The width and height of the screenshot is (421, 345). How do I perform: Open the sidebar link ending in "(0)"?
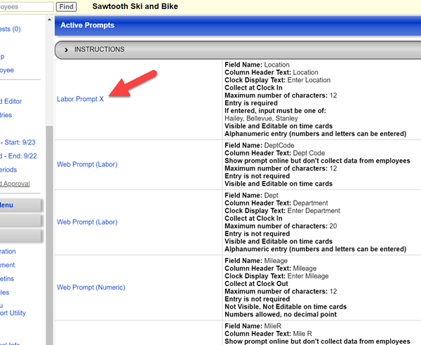point(11,29)
